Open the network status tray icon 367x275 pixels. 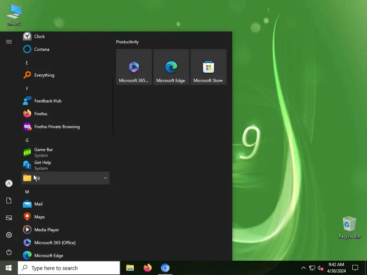pyautogui.click(x=312, y=268)
